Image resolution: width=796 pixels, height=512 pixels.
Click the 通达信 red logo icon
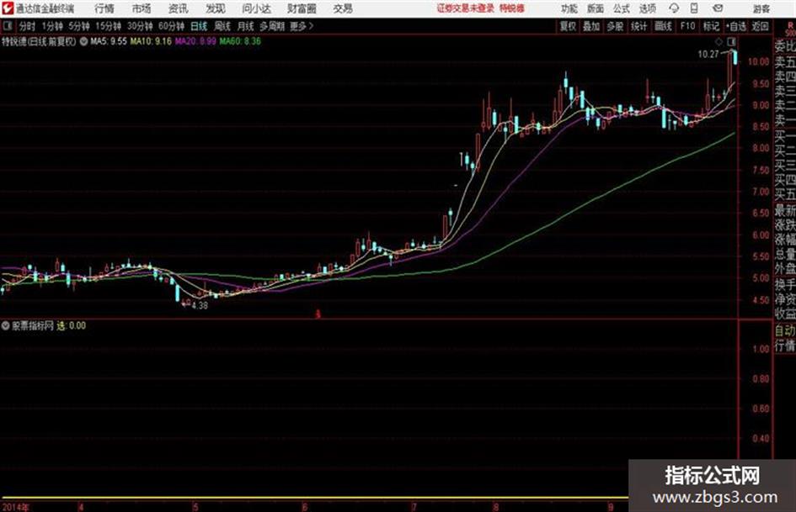coord(7,8)
